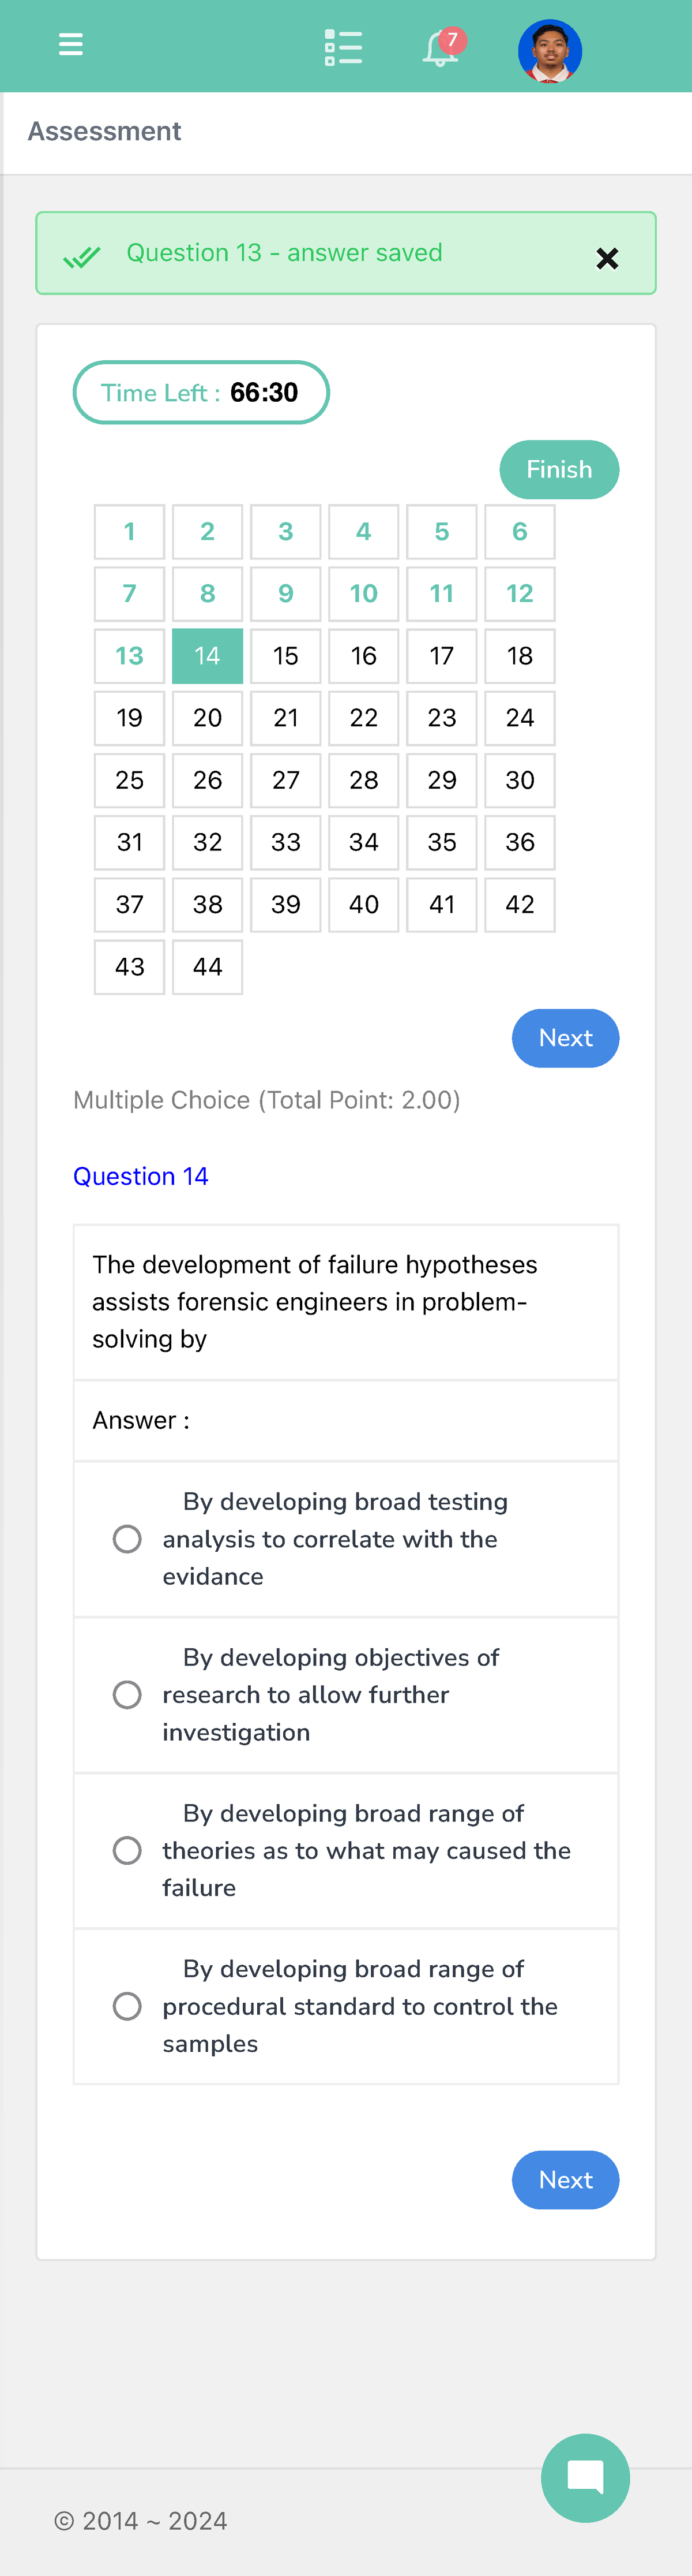Select answer about objectives of research

[x=128, y=1694]
